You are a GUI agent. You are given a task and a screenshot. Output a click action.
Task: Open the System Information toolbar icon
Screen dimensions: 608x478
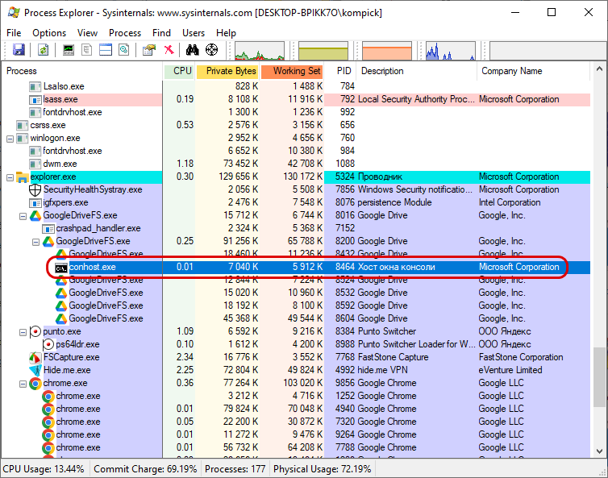pyautogui.click(x=69, y=50)
